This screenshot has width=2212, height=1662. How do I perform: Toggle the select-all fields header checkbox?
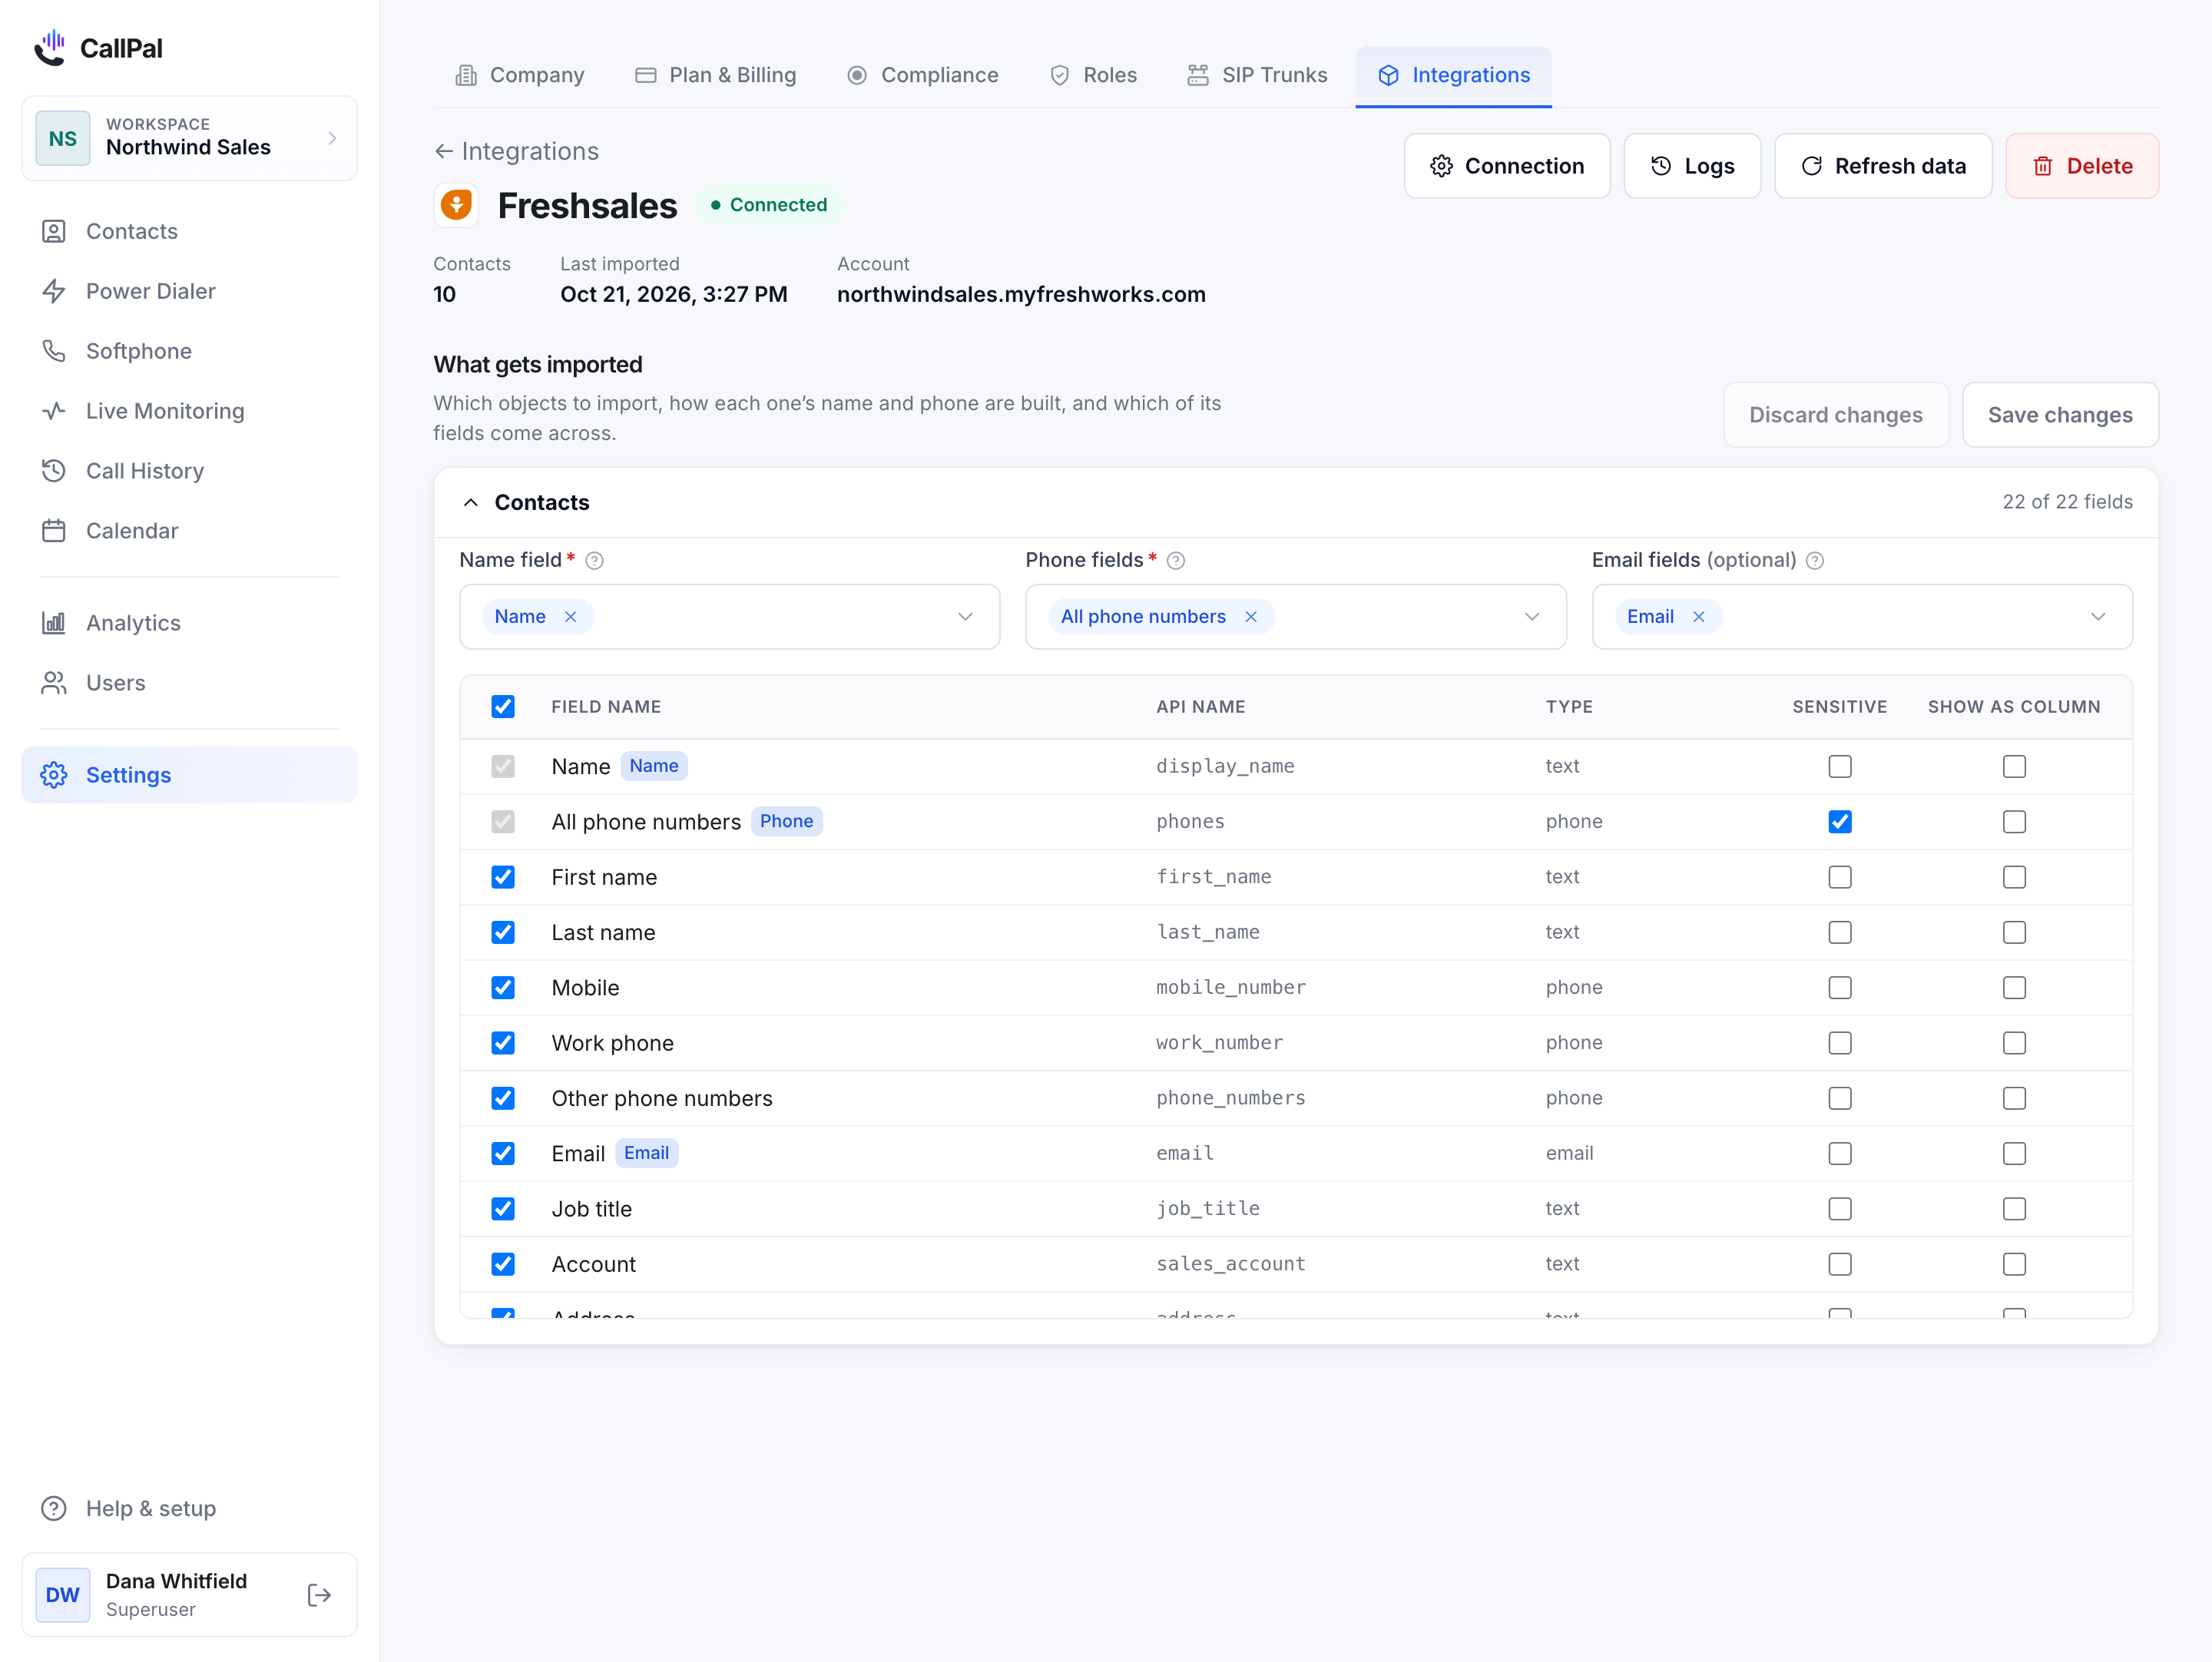[503, 707]
